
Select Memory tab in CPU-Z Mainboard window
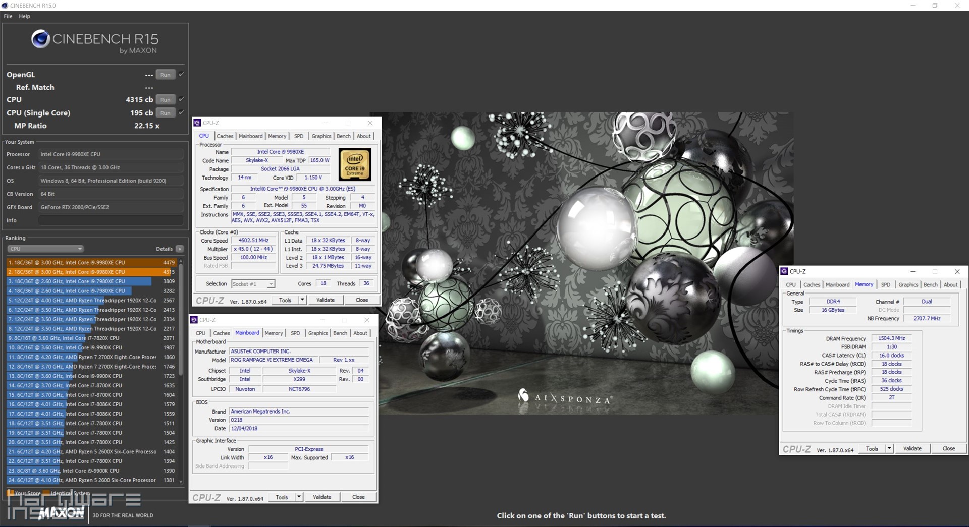pyautogui.click(x=274, y=333)
